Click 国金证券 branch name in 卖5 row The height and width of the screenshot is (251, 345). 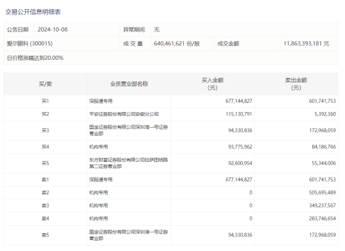tap(128, 235)
